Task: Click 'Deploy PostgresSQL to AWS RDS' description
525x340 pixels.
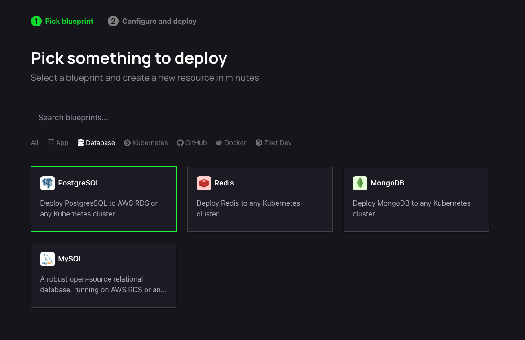Action: tap(99, 208)
